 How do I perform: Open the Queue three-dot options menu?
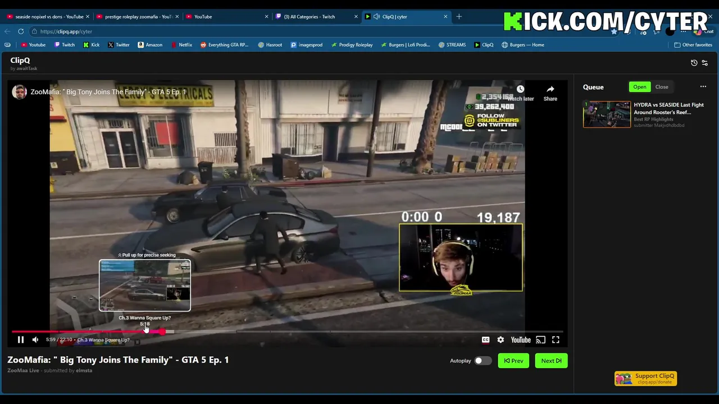click(x=703, y=87)
